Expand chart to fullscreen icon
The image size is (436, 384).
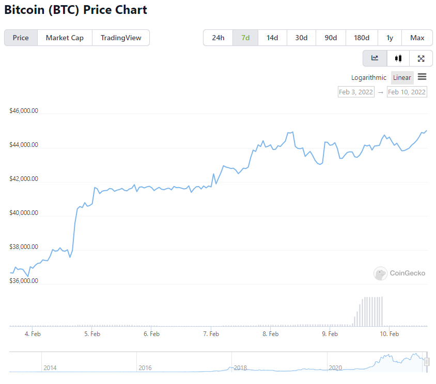421,58
